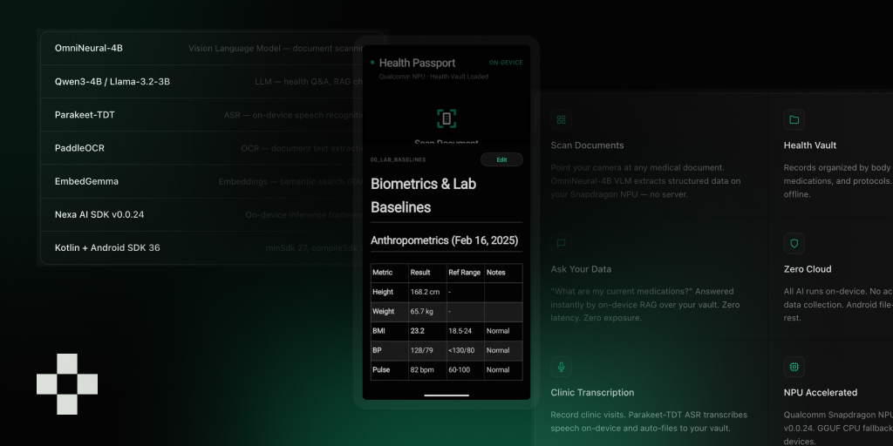Click the Qwen3-4B / Llama-3.2-3B row label
893x446 pixels.
coord(112,81)
